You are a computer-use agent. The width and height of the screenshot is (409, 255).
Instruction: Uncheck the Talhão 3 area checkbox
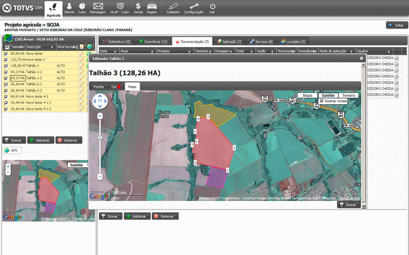click(6, 66)
